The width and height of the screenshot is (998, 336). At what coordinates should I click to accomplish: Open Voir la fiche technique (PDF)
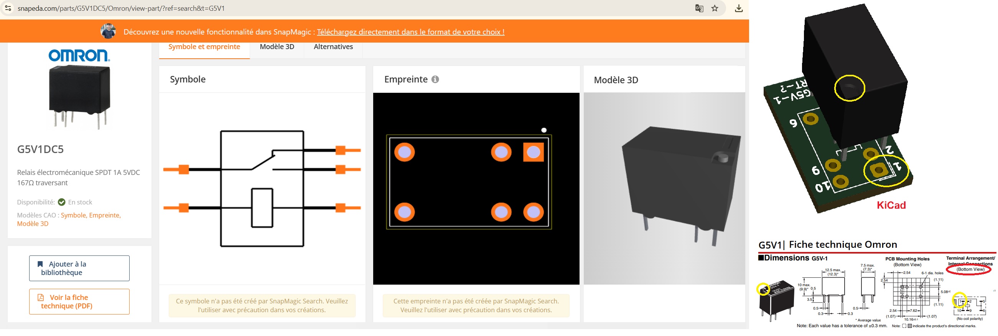click(x=79, y=301)
